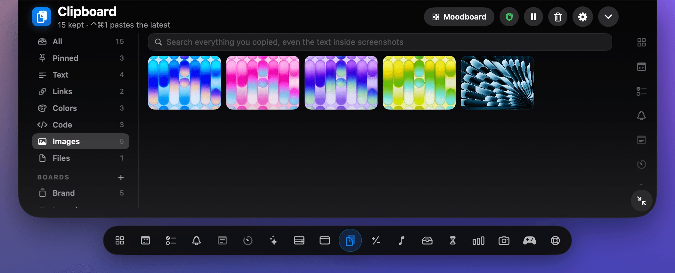This screenshot has height=273, width=675.
Task: Open the stacked server rows icon in the dock
Action: 299,241
